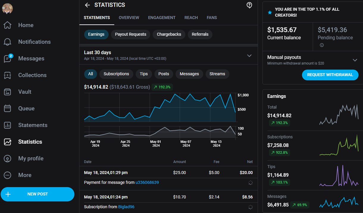The width and height of the screenshot is (363, 213).
Task: Select the All earnings type pill
Action: pos(90,74)
